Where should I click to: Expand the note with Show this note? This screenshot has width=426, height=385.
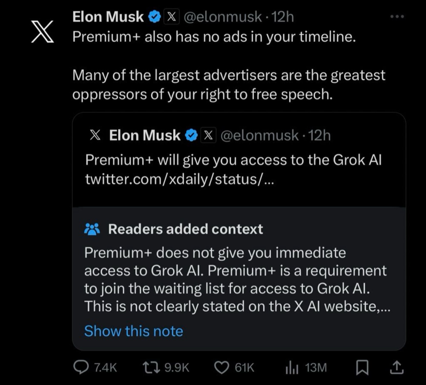pyautogui.click(x=134, y=331)
